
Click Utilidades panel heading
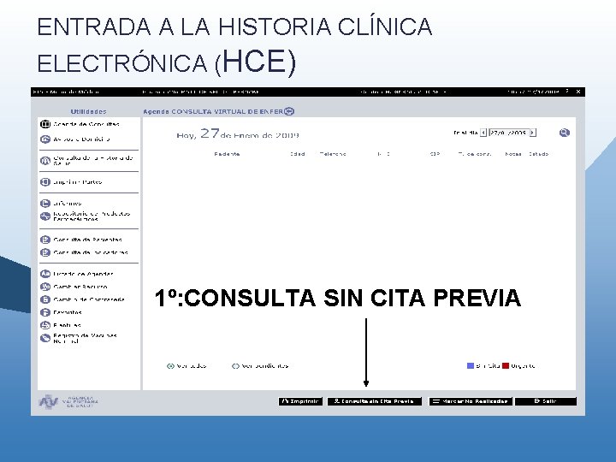coord(88,111)
